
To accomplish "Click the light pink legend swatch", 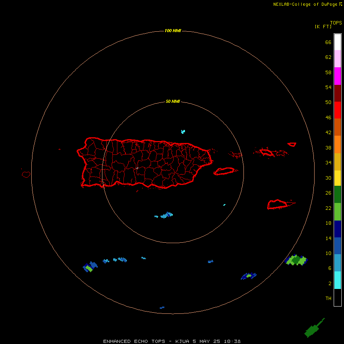I will pyautogui.click(x=338, y=59).
